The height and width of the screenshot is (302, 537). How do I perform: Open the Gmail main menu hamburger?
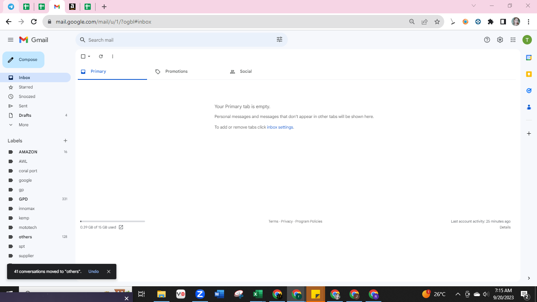point(11,40)
